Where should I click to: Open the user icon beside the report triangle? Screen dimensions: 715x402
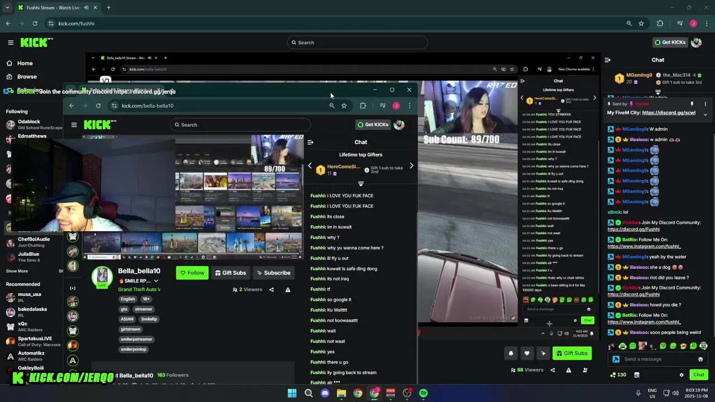click(x=584, y=370)
